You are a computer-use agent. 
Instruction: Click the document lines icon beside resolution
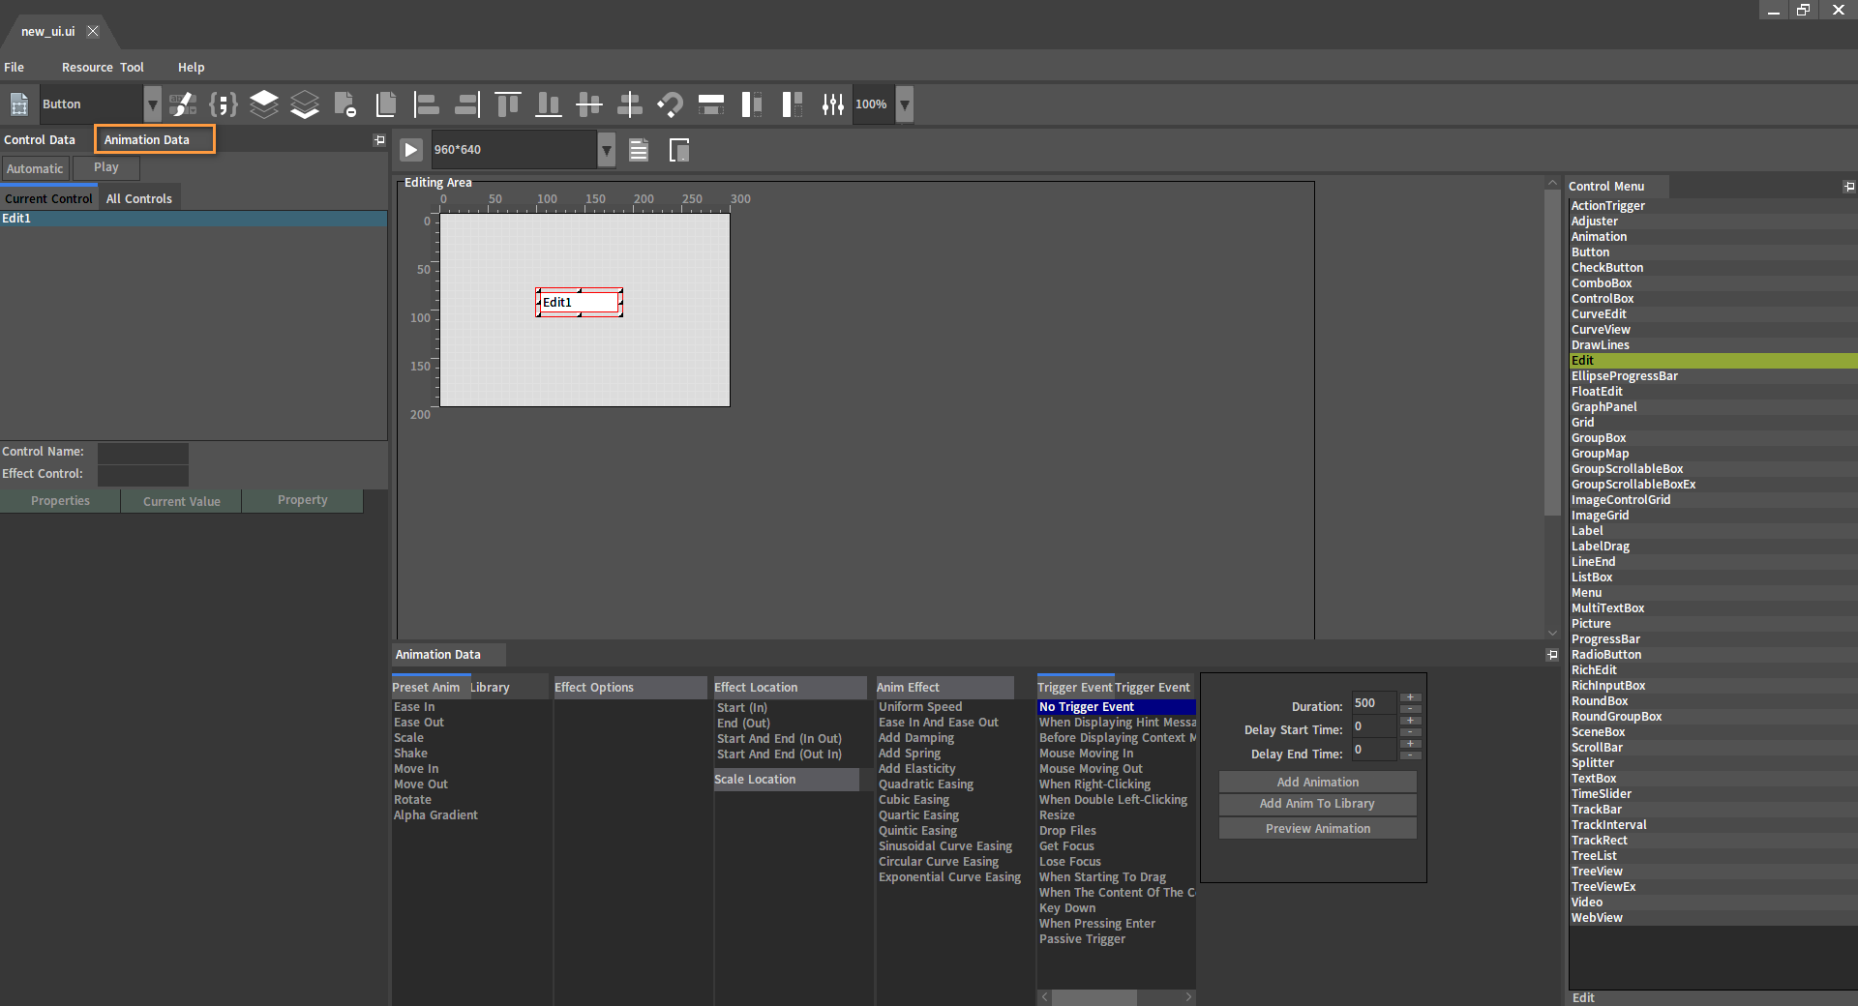click(x=639, y=150)
